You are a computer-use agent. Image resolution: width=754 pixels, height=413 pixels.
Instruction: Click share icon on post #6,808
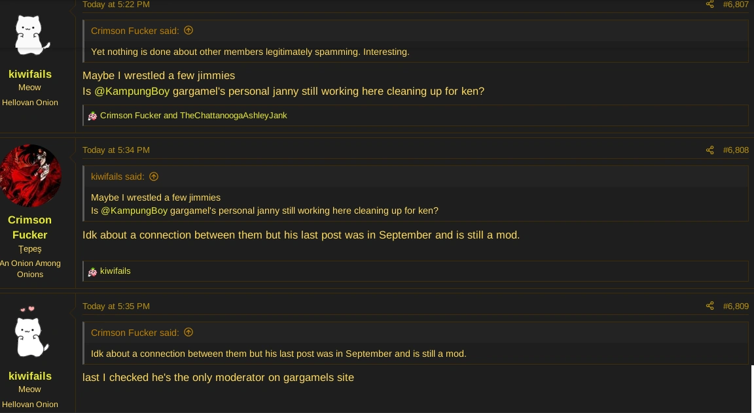(709, 150)
